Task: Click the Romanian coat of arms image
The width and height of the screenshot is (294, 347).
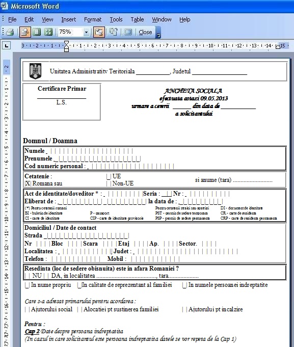Action: tap(35, 71)
